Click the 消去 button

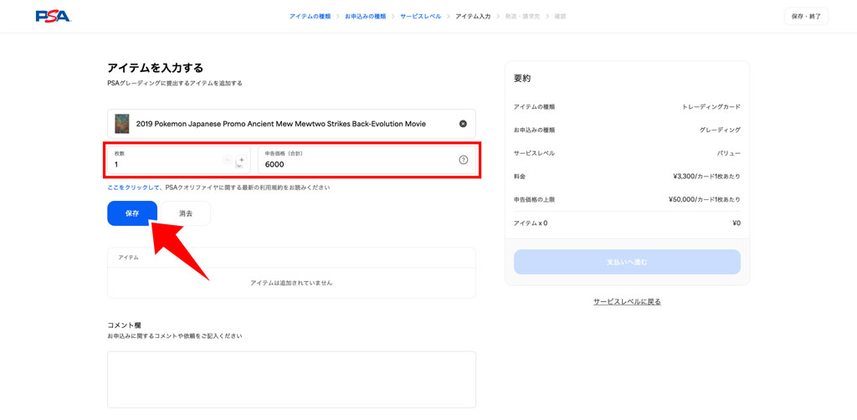(x=186, y=213)
